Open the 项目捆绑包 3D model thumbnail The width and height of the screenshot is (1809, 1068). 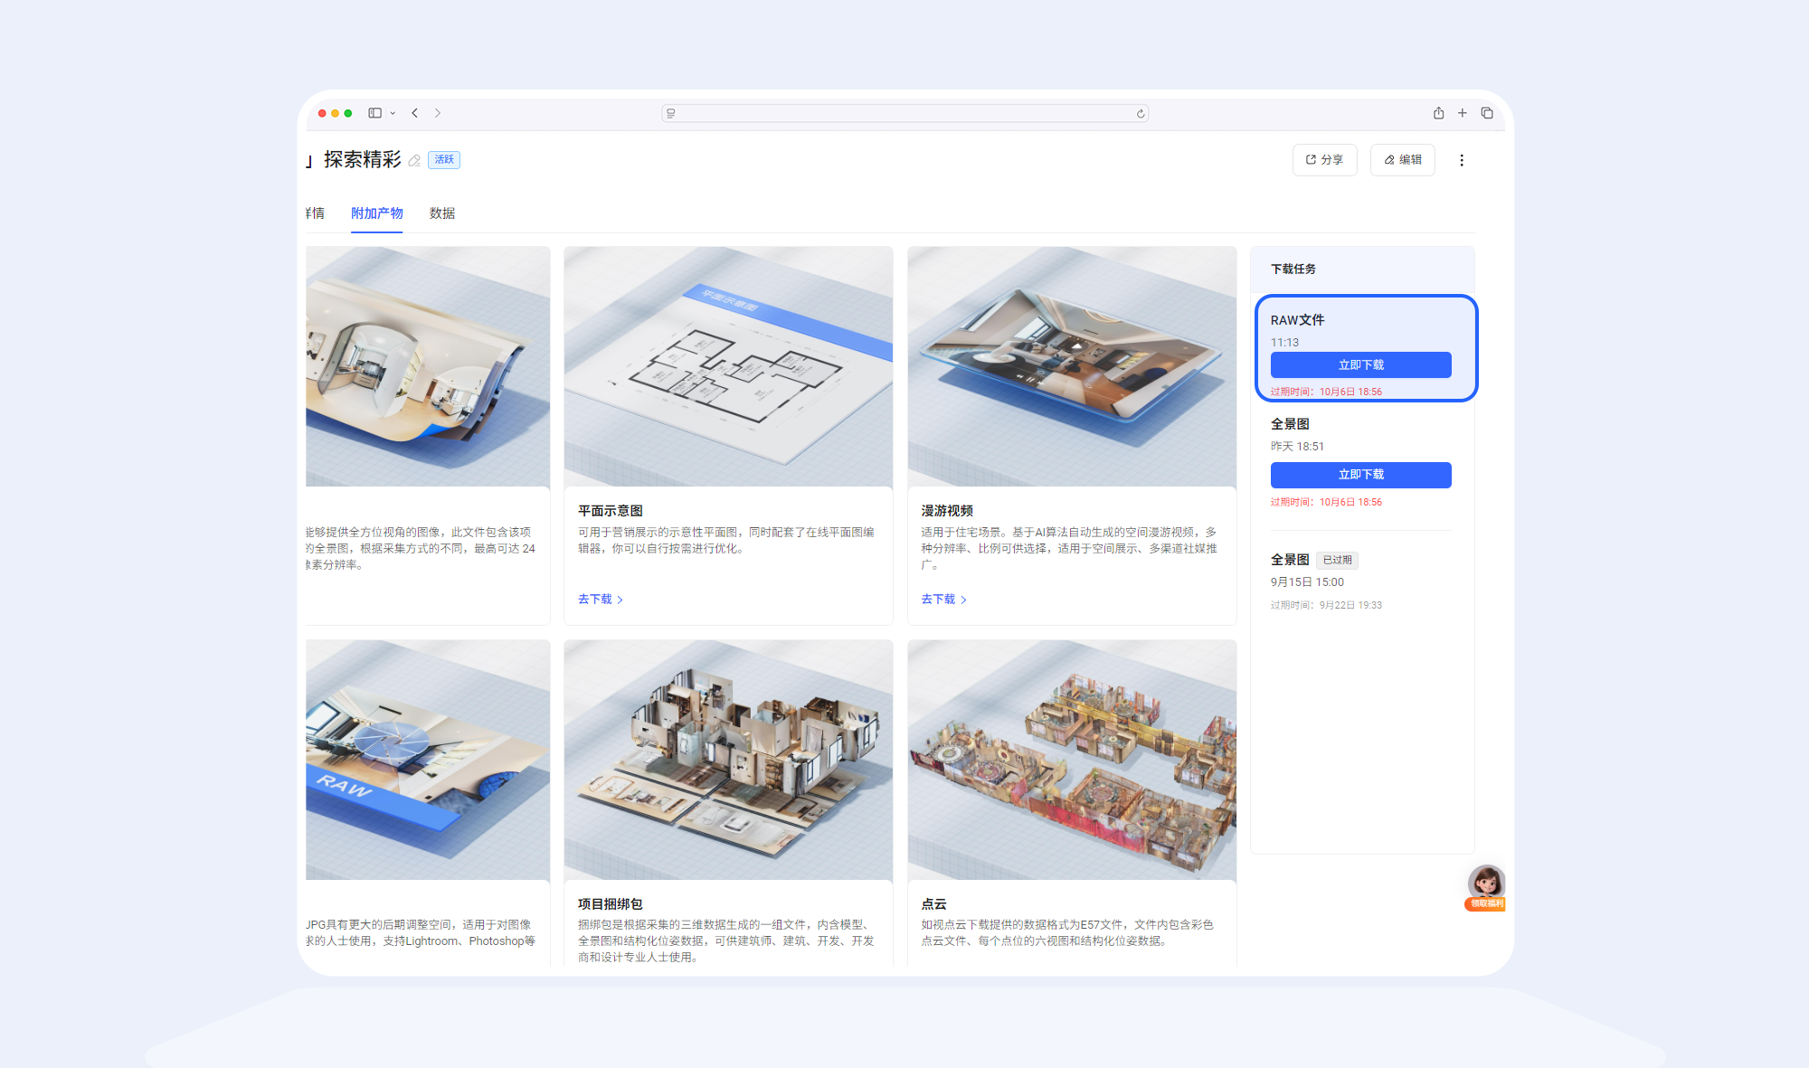click(x=728, y=760)
